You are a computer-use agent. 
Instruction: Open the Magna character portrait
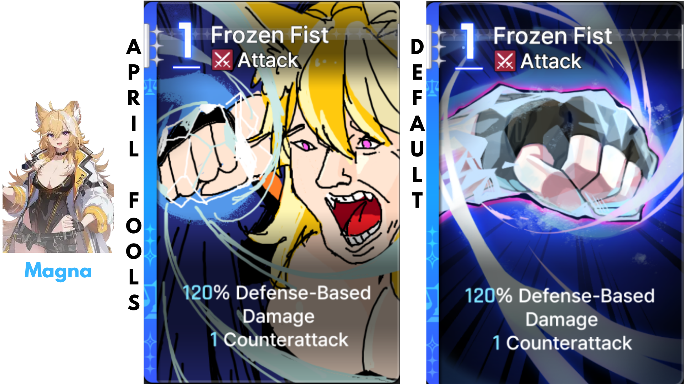pyautogui.click(x=58, y=177)
